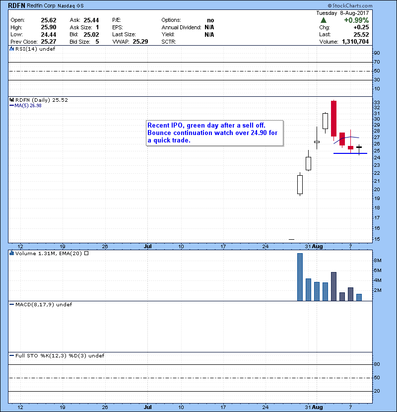
Task: Click the 80 label on stochastic axis
Action: pyautogui.click(x=377, y=364)
